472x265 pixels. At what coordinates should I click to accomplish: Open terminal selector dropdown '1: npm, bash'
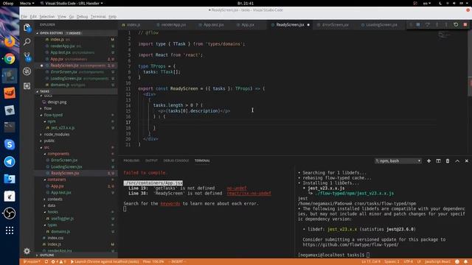pyautogui.click(x=398, y=161)
